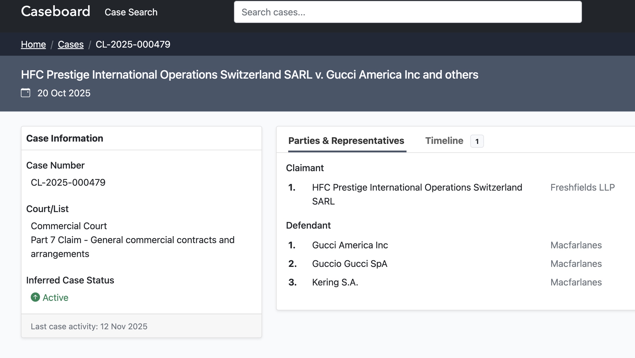Open Case Search in top navigation

tap(131, 12)
